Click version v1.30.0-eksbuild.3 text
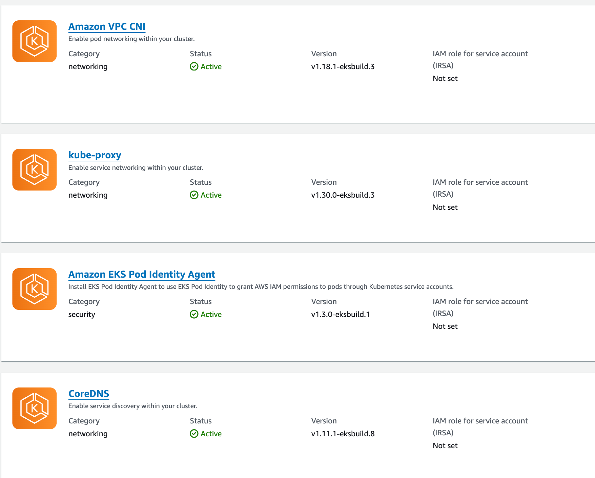 [343, 195]
